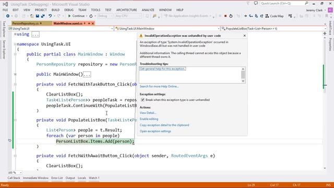The image size is (334, 188).
Task: Close the InvalidOperationException dialog
Action: pyautogui.click(x=245, y=36)
